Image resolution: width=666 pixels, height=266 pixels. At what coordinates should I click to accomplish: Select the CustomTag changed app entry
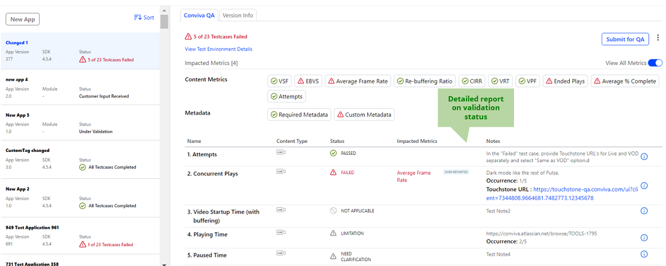81,160
